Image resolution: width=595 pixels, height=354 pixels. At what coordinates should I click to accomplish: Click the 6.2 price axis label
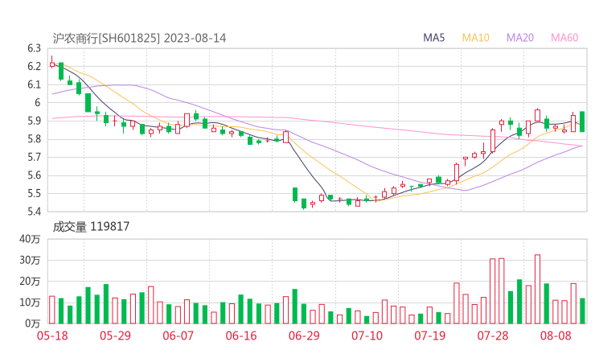click(34, 67)
